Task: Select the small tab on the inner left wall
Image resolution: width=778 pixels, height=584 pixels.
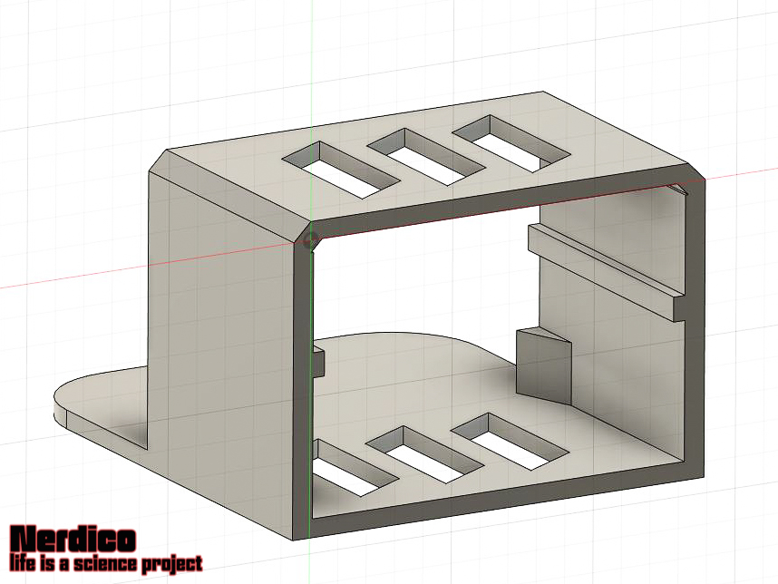Action: pos(318,363)
